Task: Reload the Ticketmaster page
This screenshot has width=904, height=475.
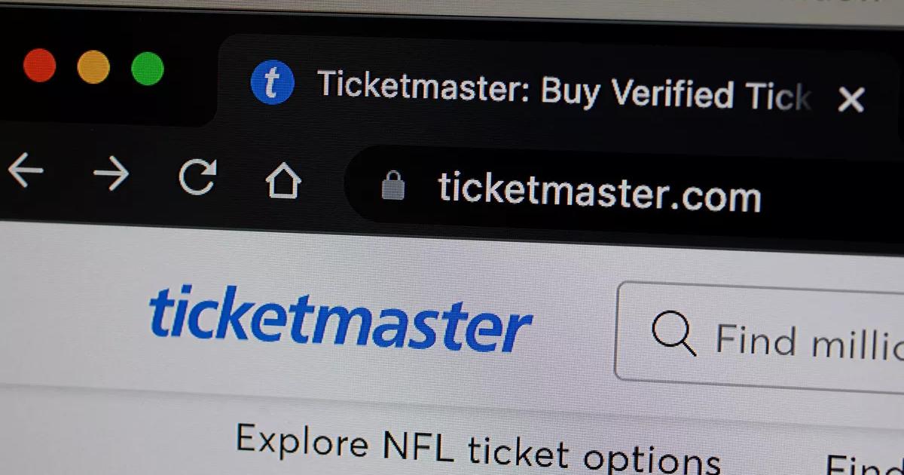Action: point(197,178)
